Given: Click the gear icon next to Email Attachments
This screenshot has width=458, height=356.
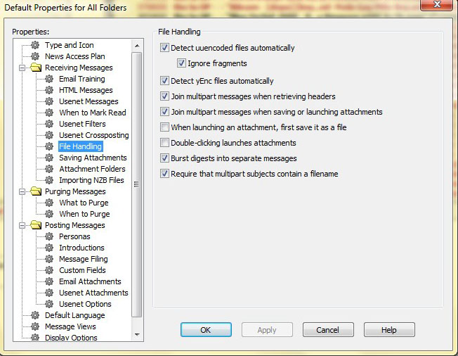Looking at the screenshot, I should point(49,281).
